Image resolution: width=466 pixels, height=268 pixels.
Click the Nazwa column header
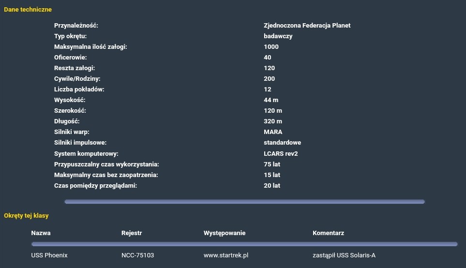(41, 233)
